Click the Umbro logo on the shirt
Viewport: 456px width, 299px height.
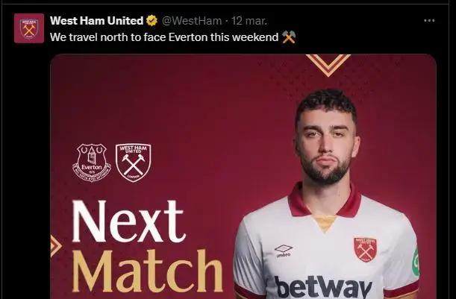click(x=283, y=250)
